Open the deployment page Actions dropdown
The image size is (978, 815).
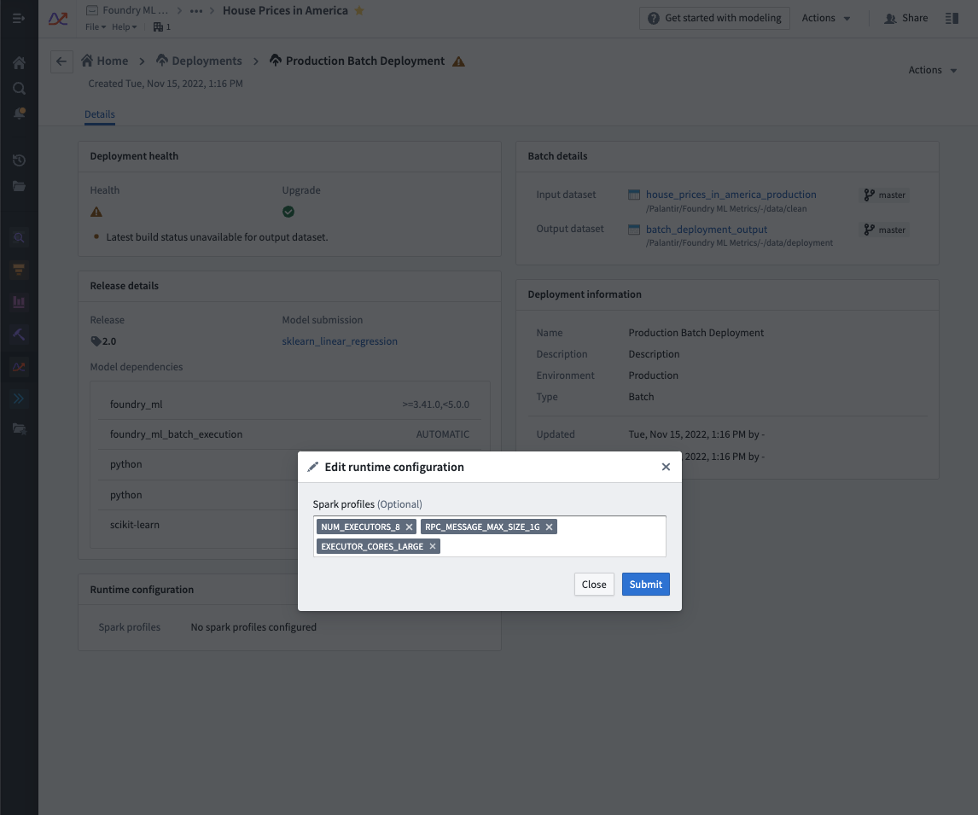point(933,70)
